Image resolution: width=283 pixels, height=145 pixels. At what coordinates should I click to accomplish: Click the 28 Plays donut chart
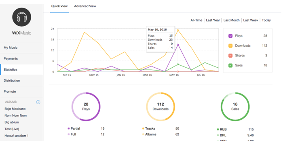(86, 107)
